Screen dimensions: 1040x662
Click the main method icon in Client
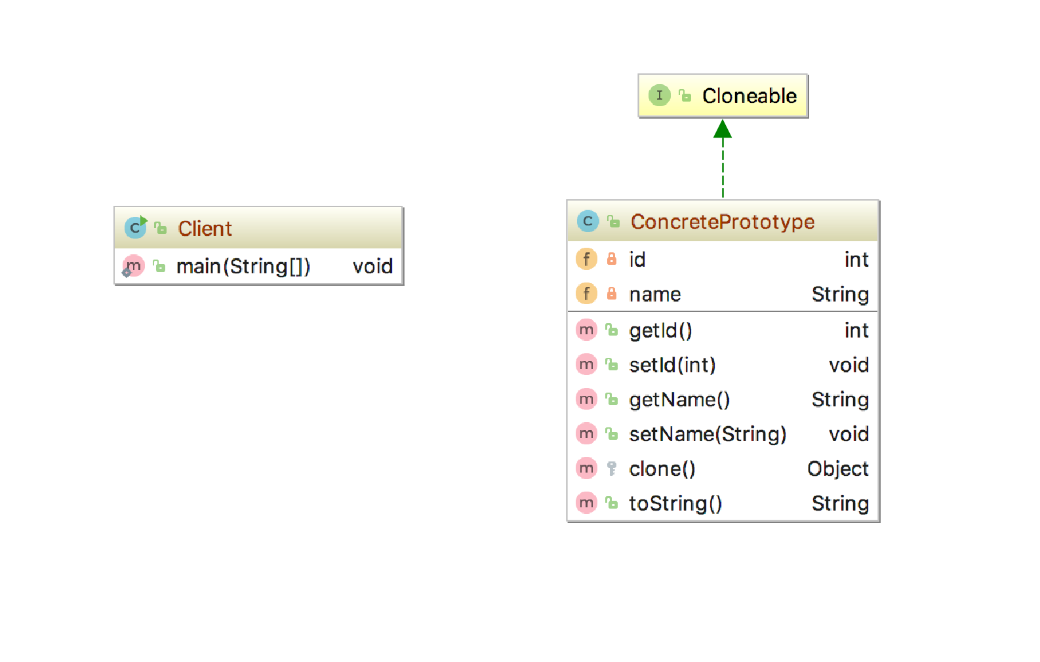133,266
